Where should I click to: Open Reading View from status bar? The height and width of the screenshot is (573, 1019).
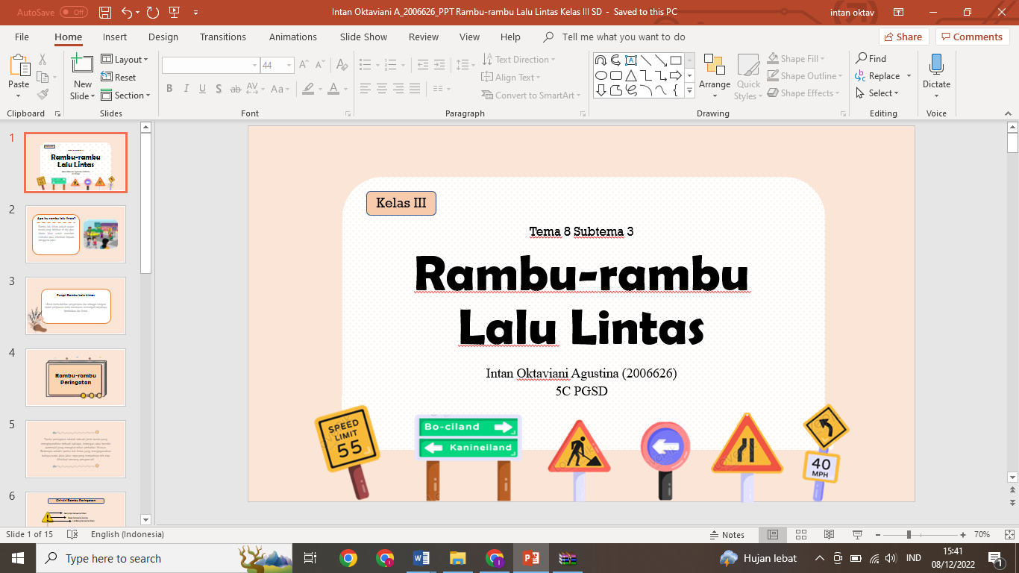829,535
